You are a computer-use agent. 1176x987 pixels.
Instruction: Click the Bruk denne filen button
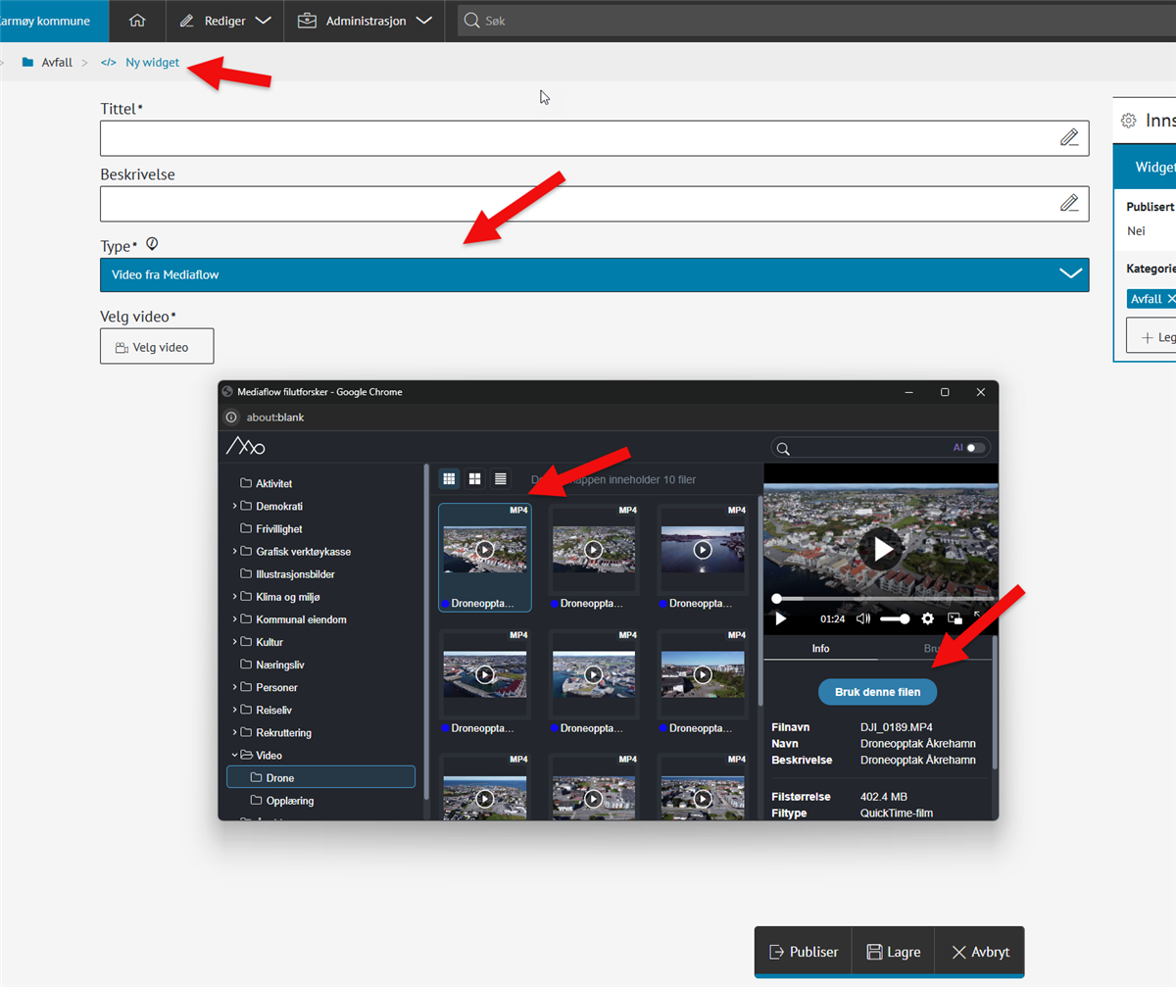click(x=877, y=691)
